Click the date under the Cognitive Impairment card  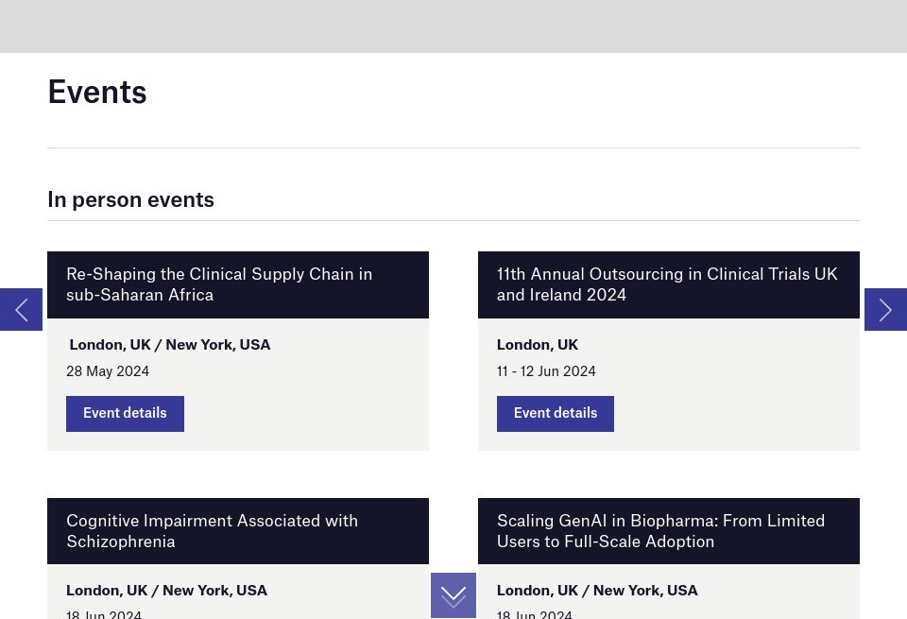point(104,614)
